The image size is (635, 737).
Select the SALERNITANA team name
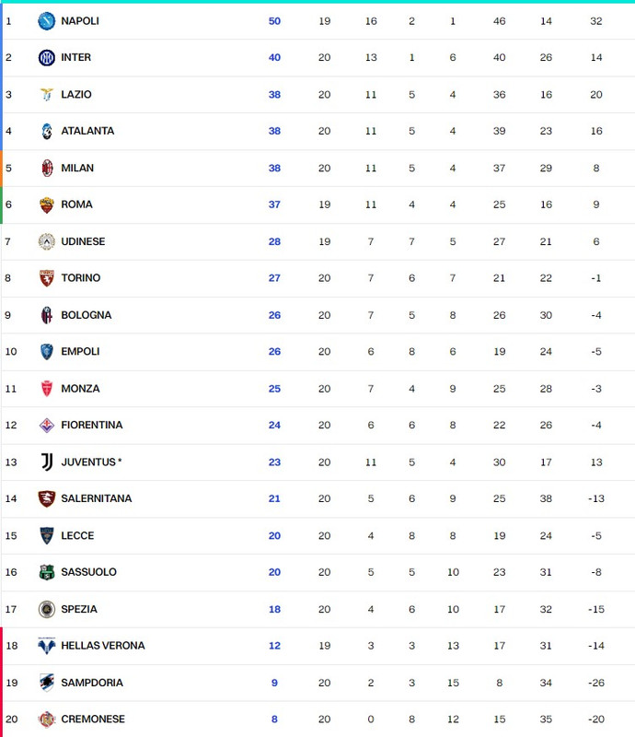click(97, 498)
